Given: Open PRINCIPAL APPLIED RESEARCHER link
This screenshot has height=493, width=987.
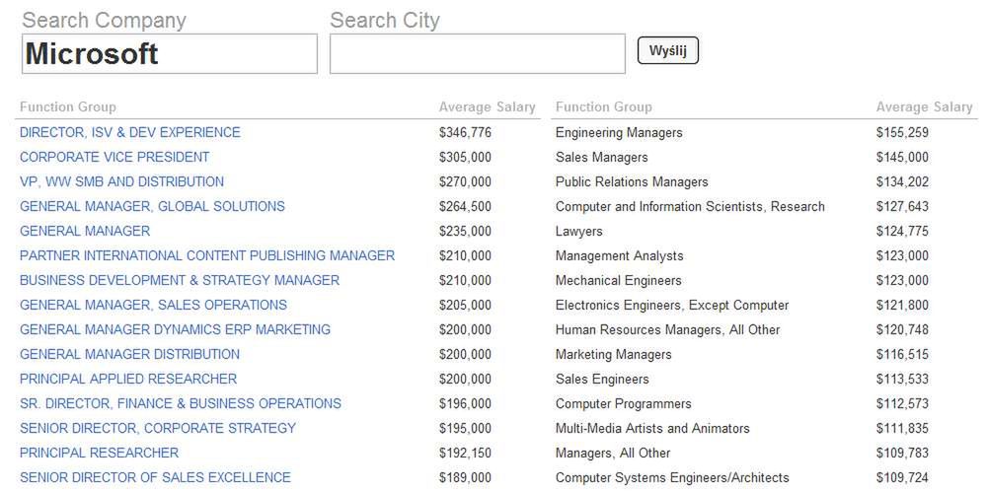Looking at the screenshot, I should coord(128,380).
